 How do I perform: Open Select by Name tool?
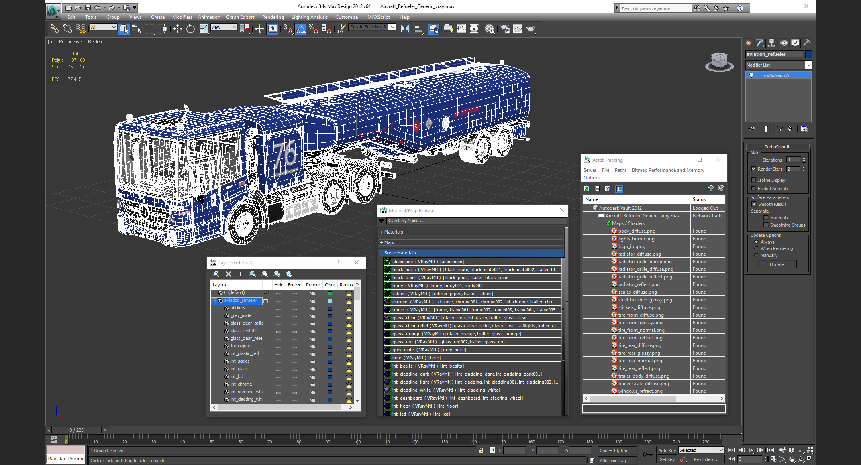(137, 28)
